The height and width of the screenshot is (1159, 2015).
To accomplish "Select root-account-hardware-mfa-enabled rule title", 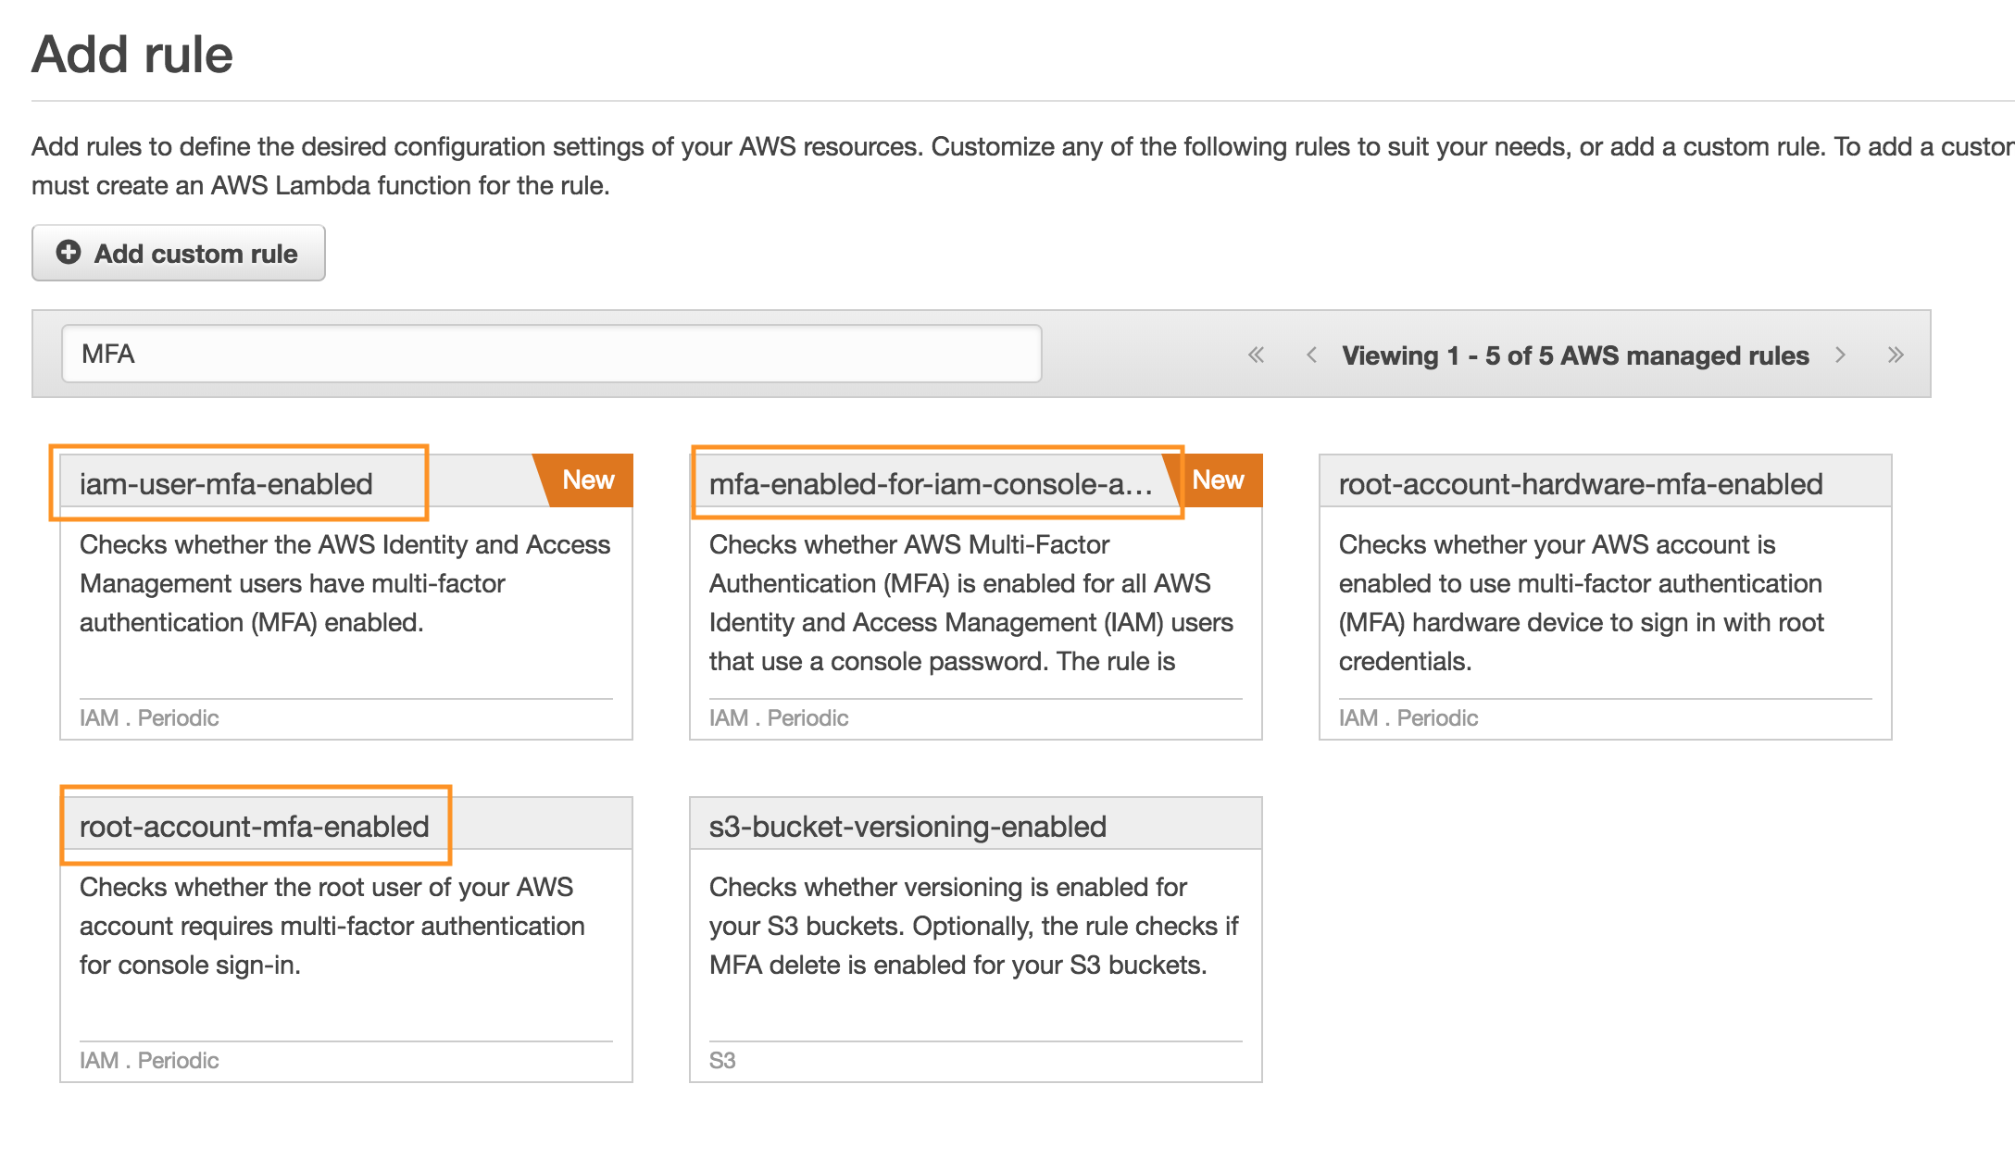I will [1581, 484].
